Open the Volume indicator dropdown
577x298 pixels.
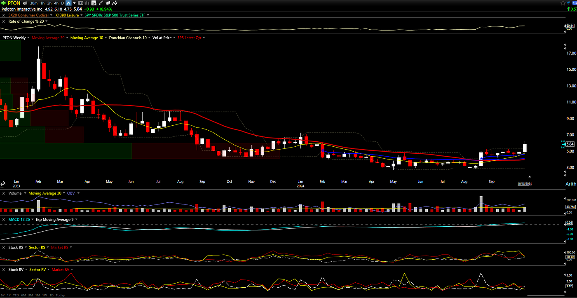(25, 193)
